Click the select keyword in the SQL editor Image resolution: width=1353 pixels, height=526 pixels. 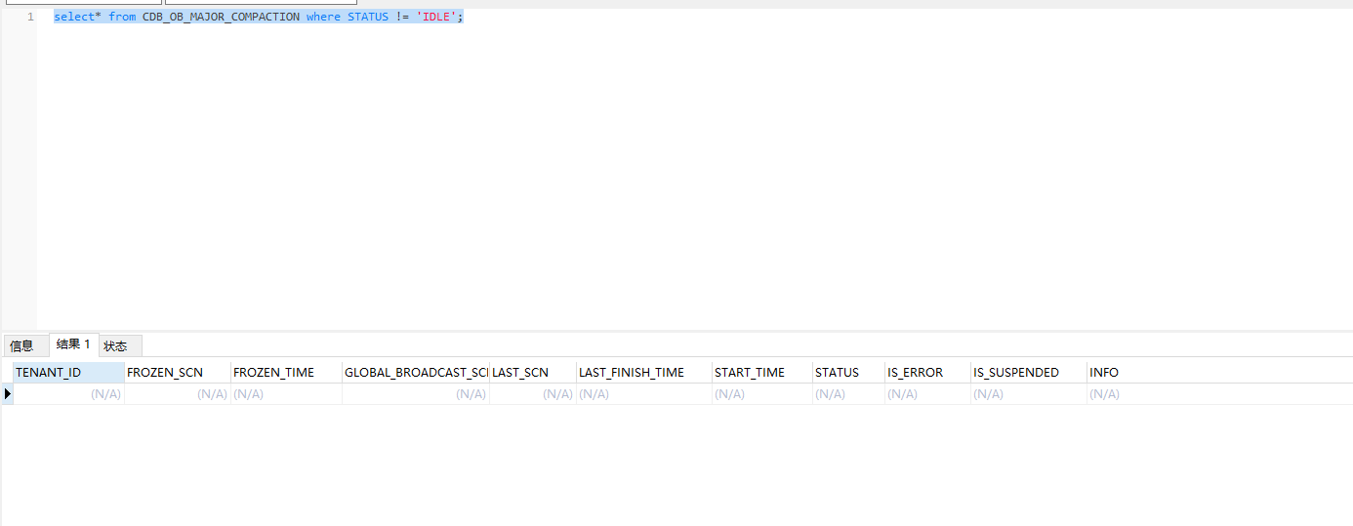pyautogui.click(x=74, y=17)
